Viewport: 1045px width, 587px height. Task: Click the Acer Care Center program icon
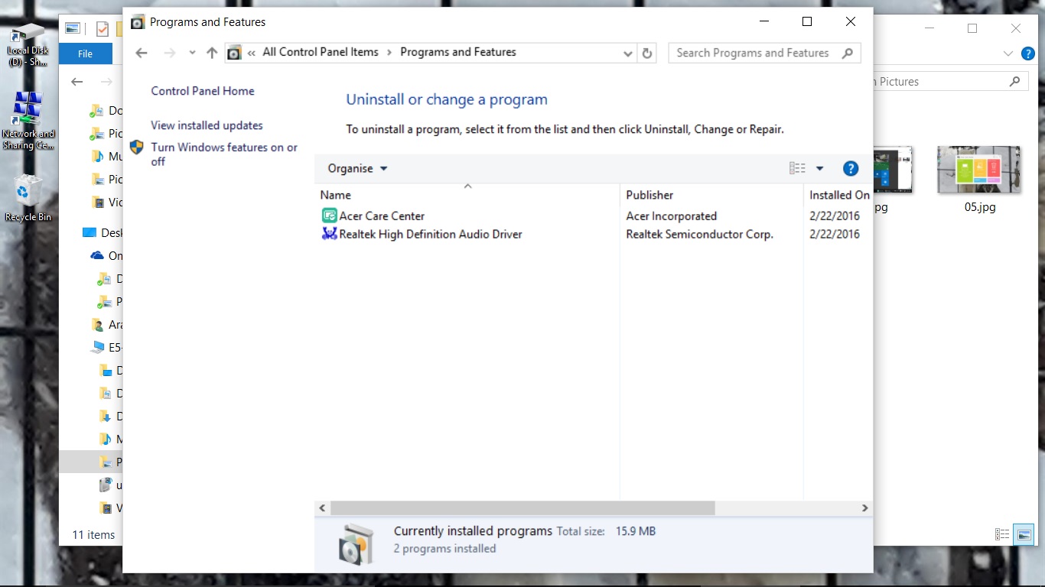click(329, 216)
